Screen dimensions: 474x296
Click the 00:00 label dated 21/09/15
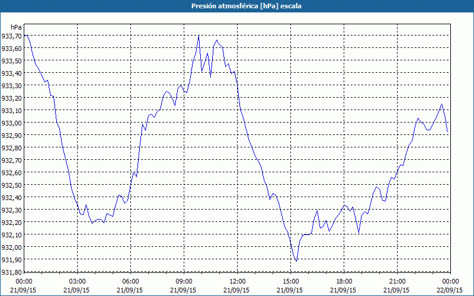24,282
